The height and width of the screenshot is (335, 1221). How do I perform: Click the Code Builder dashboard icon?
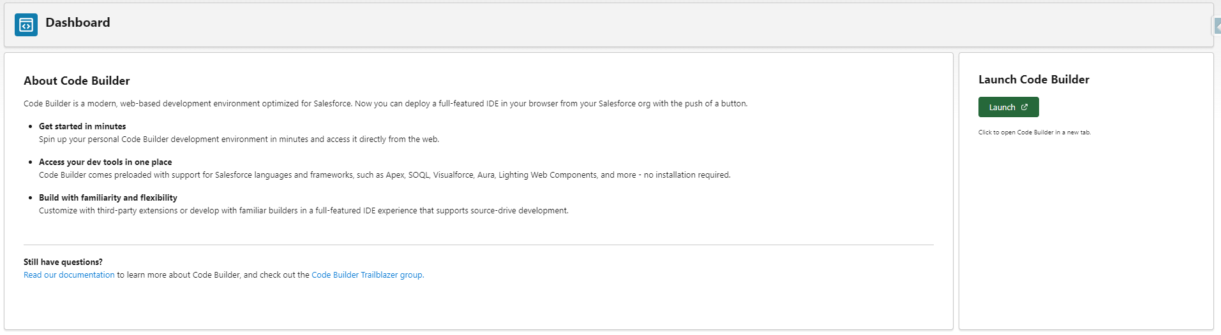[26, 25]
